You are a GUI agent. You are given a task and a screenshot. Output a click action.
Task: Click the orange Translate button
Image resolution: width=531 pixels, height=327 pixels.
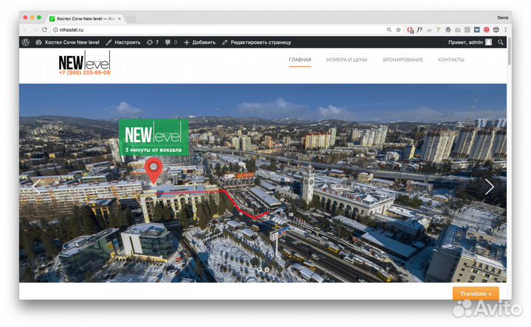475,293
